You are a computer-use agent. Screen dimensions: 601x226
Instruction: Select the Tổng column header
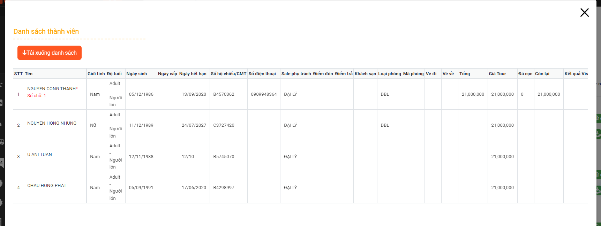click(465, 74)
